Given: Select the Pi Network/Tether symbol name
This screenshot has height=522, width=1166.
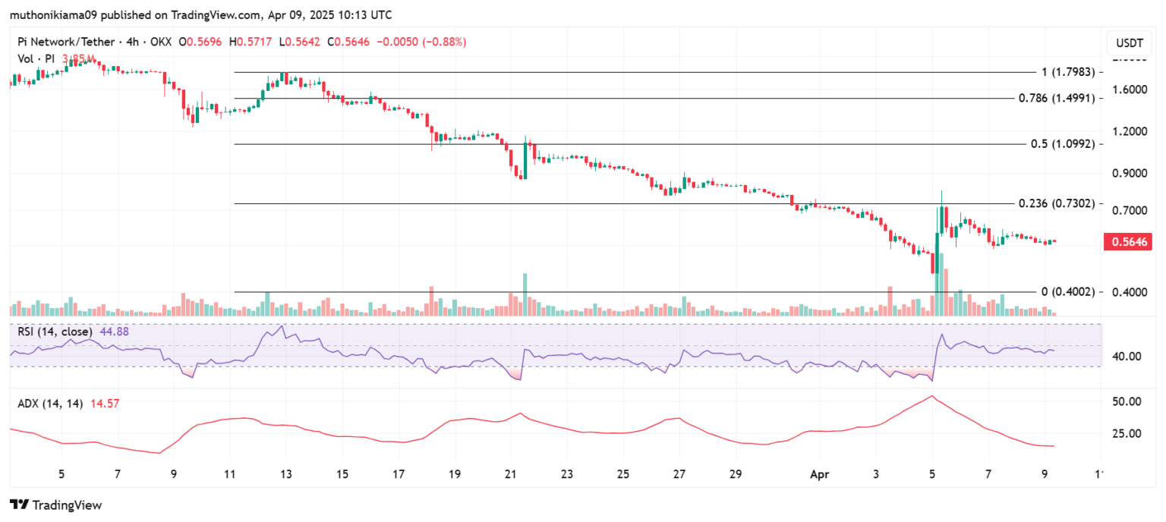Looking at the screenshot, I should [x=67, y=42].
